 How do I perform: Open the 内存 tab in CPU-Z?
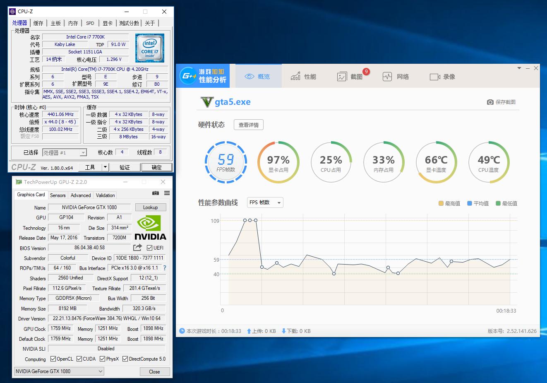pos(73,23)
